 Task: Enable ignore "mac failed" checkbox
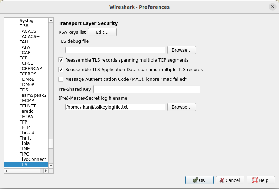click(61, 79)
